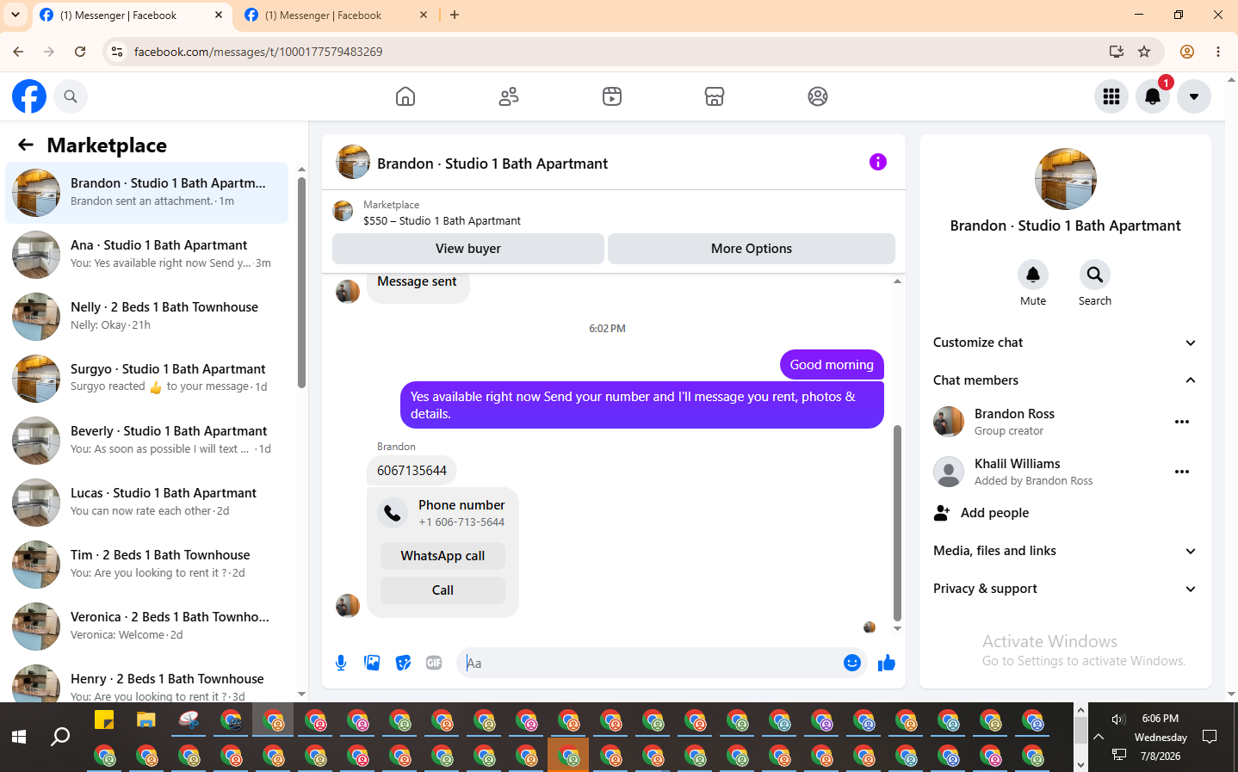Choose a GIF icon
The image size is (1238, 772).
(434, 663)
